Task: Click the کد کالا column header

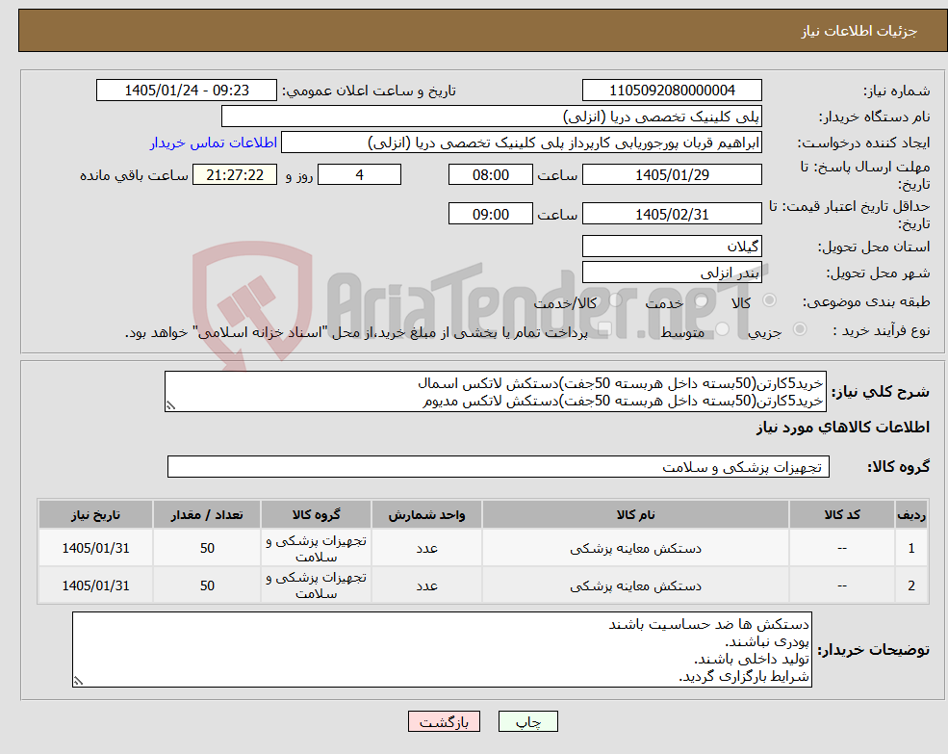Action: coord(841,514)
